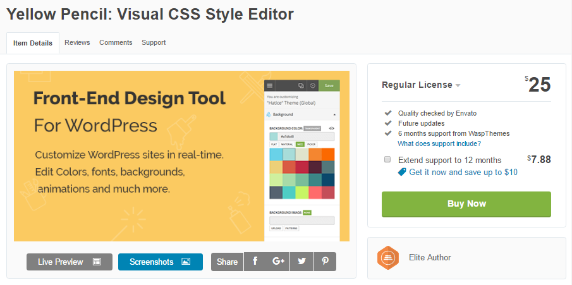Tick the Extend support to 12 months checkbox
The image size is (572, 285).
point(387,159)
